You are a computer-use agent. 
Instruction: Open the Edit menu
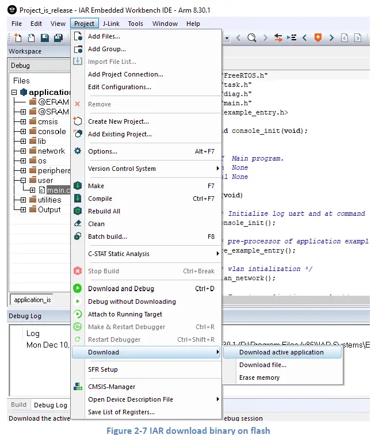tap(36, 24)
